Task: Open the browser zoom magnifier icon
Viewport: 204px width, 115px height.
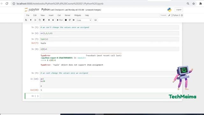Action: (x=188, y=4)
